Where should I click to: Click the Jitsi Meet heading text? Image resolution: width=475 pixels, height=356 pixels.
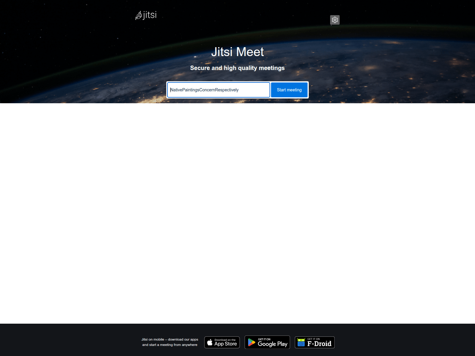coord(237,52)
